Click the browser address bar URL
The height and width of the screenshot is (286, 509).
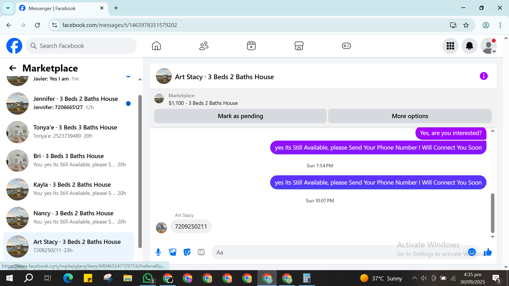click(120, 25)
